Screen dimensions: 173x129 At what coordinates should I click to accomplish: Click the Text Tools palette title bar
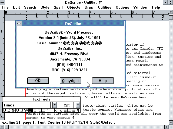point(41,99)
